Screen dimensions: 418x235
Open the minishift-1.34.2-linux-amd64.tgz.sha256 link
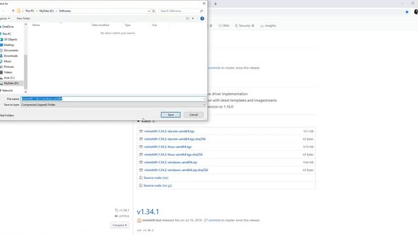click(173, 155)
